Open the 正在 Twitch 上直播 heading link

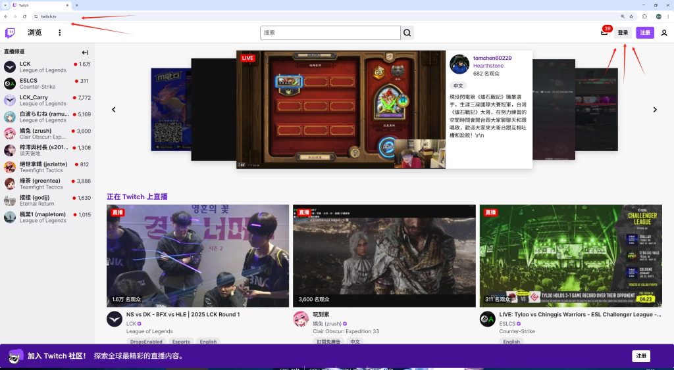[137, 197]
